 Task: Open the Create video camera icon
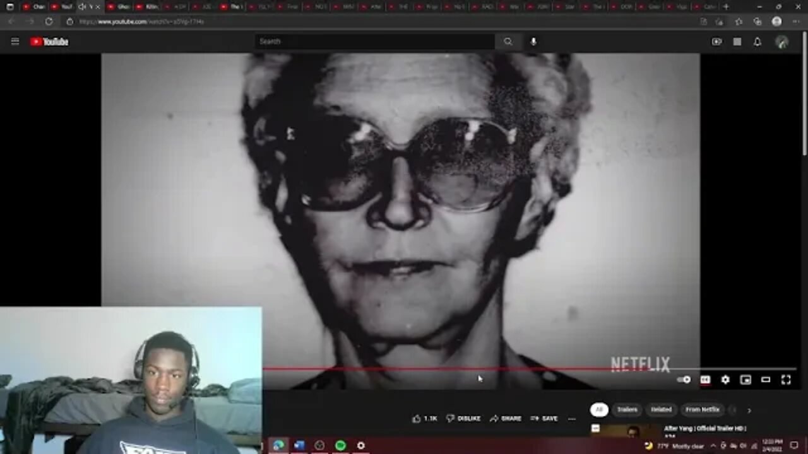click(x=716, y=42)
